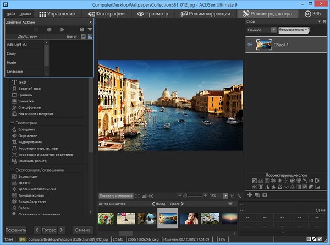Open help in the ACDSee Actions panel

[x=82, y=29]
